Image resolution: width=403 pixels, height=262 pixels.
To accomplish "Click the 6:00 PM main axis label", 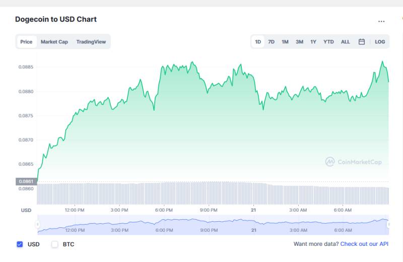I will point(164,210).
